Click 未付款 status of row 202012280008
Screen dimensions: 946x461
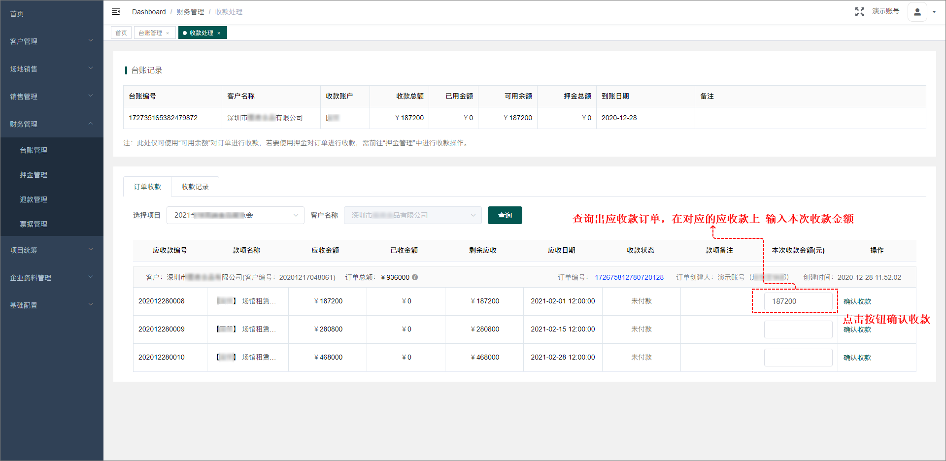point(642,301)
